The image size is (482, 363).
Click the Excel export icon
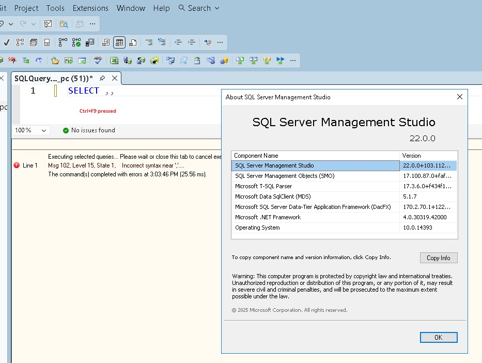tap(114, 61)
